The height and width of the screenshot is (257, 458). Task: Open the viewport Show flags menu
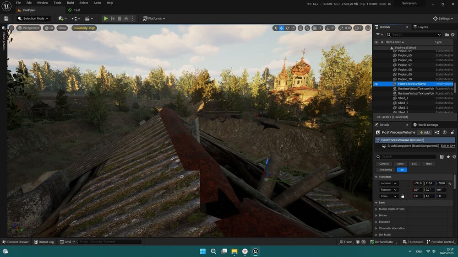[x=62, y=28]
